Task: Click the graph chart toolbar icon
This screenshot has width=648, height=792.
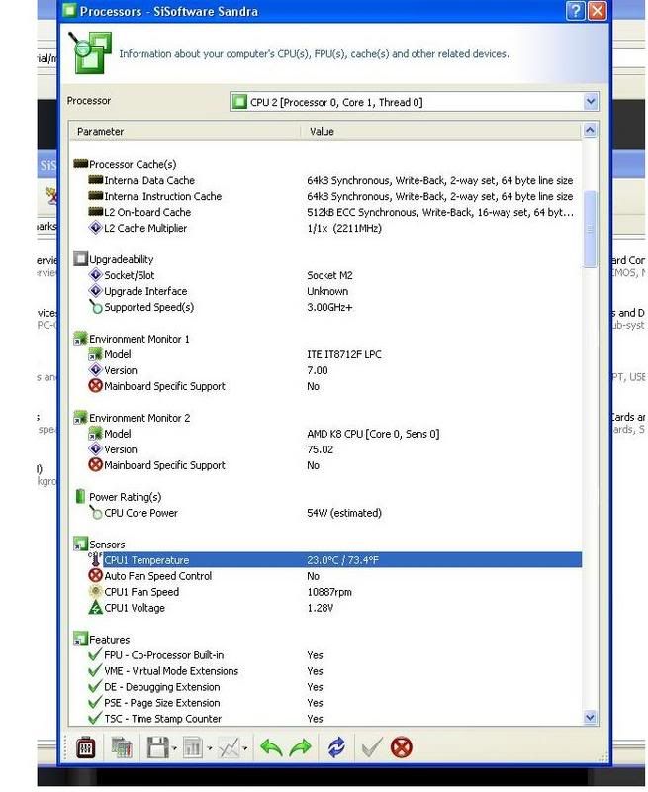Action: pos(229,747)
